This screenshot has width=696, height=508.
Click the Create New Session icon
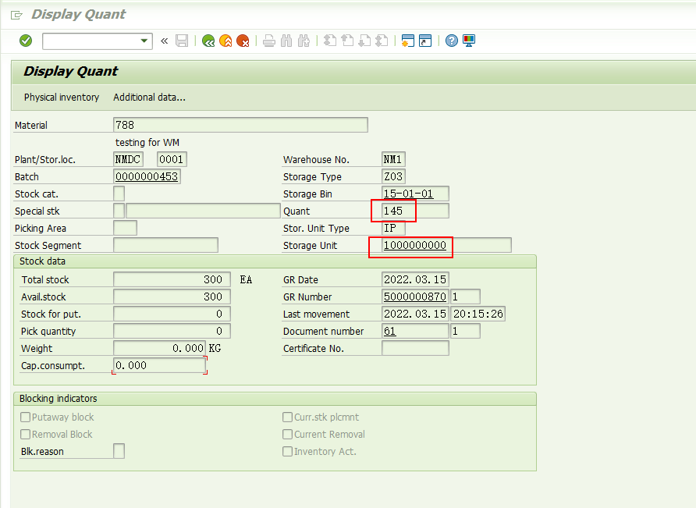point(407,41)
